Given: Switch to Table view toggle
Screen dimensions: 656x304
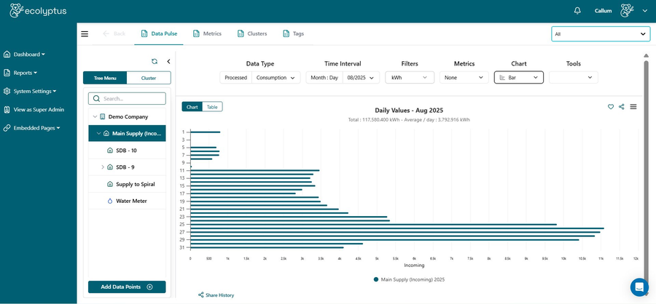Looking at the screenshot, I should (212, 107).
